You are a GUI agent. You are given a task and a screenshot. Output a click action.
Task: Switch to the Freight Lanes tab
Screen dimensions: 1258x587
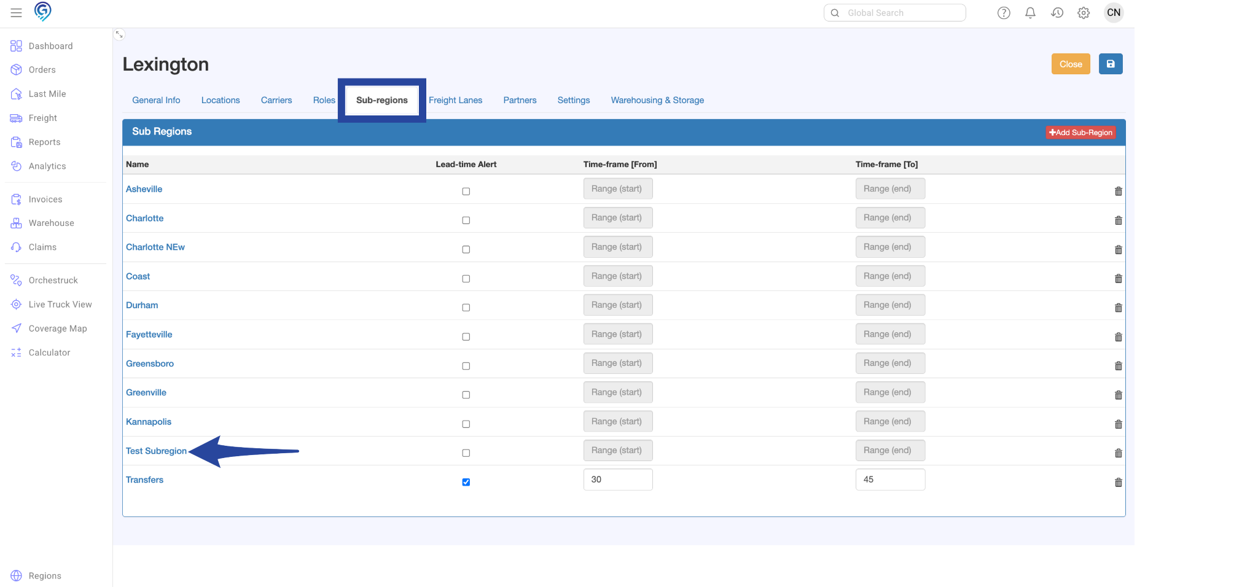(x=455, y=100)
